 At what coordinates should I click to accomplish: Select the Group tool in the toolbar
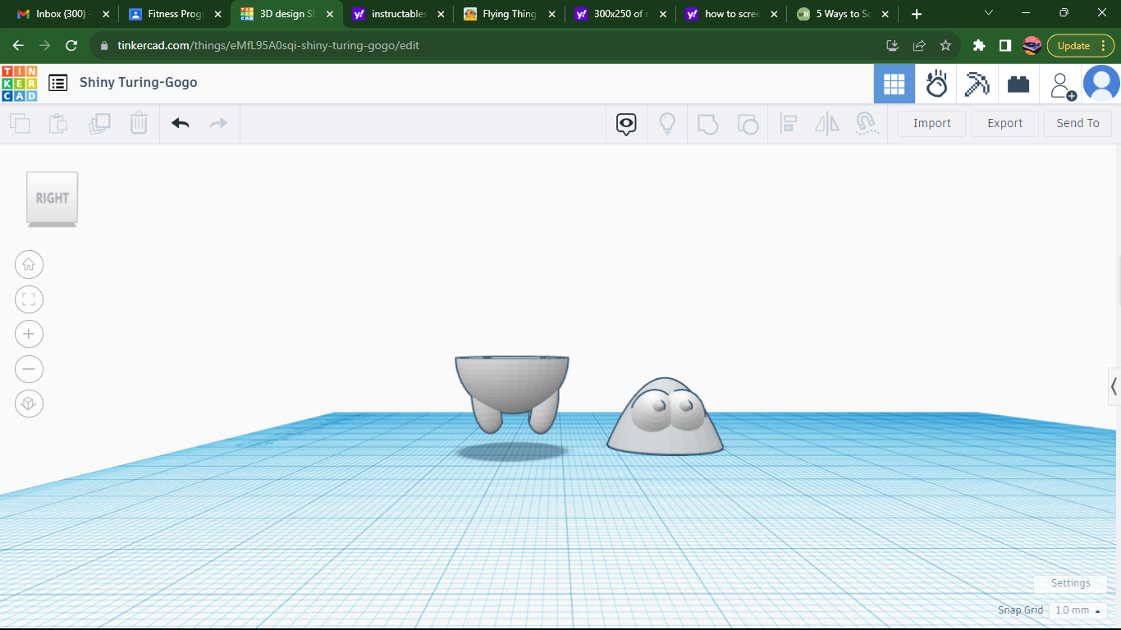pos(707,123)
